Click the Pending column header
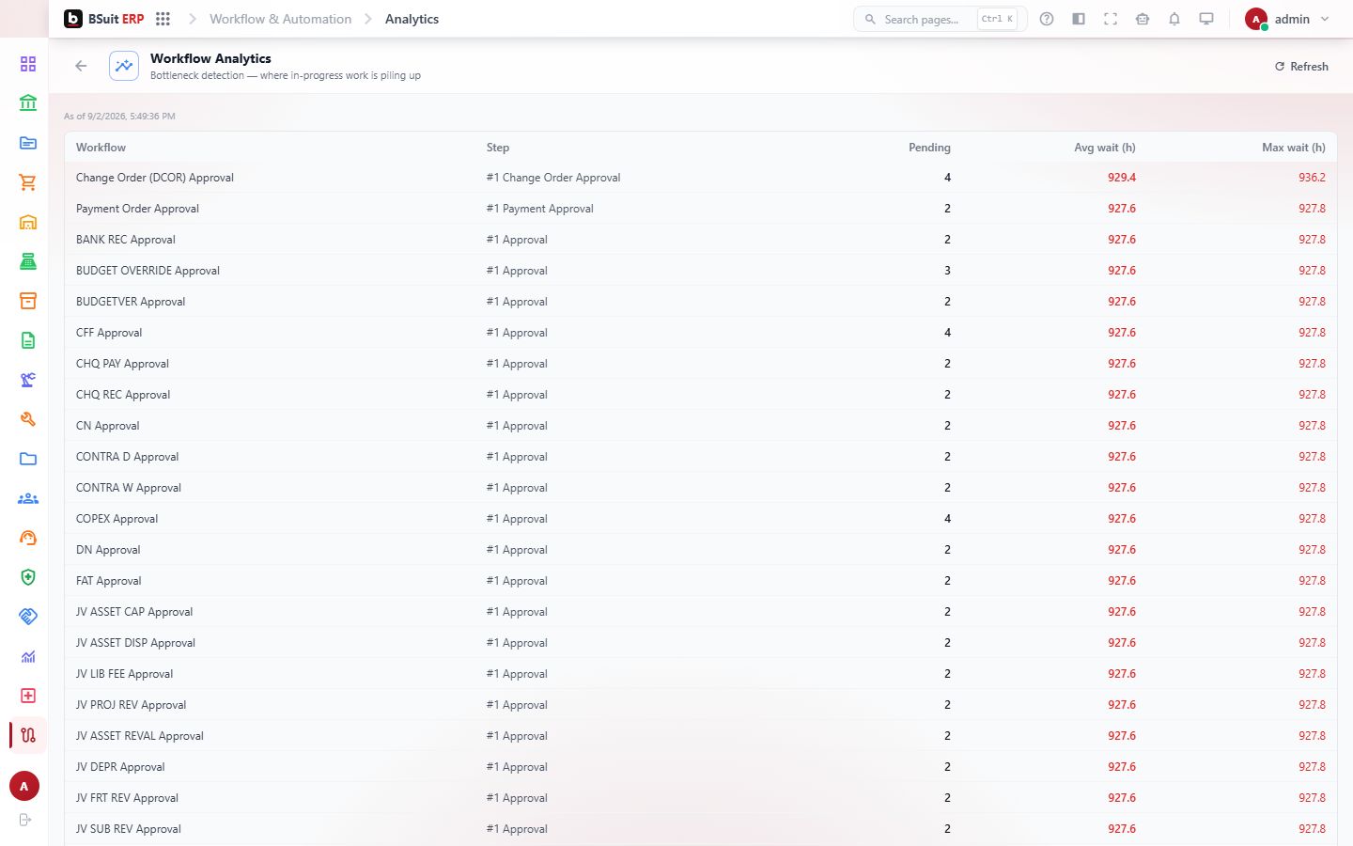The height and width of the screenshot is (846, 1353). [x=929, y=148]
